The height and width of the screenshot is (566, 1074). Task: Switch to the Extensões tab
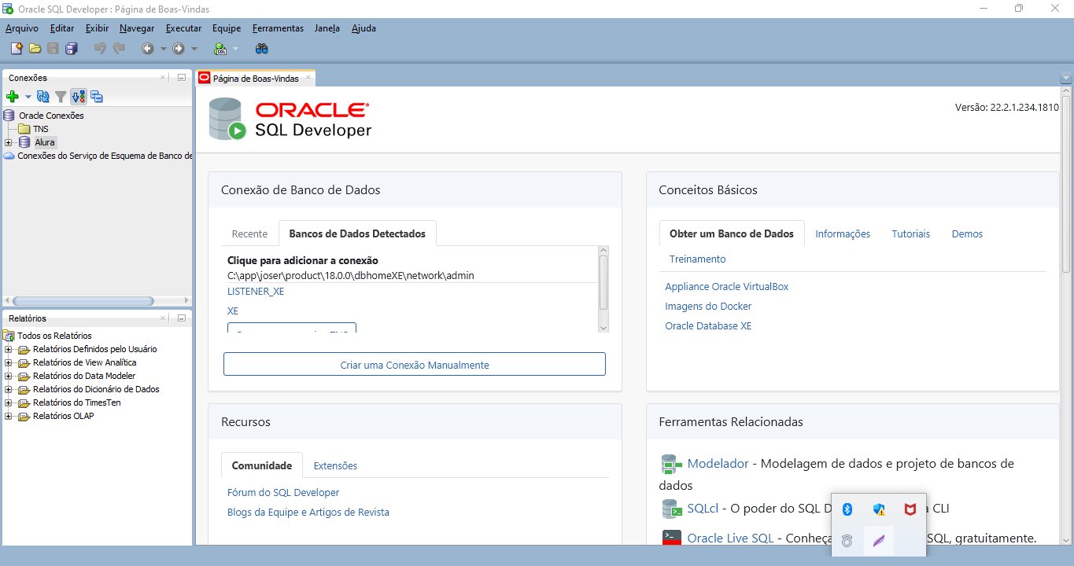point(335,465)
